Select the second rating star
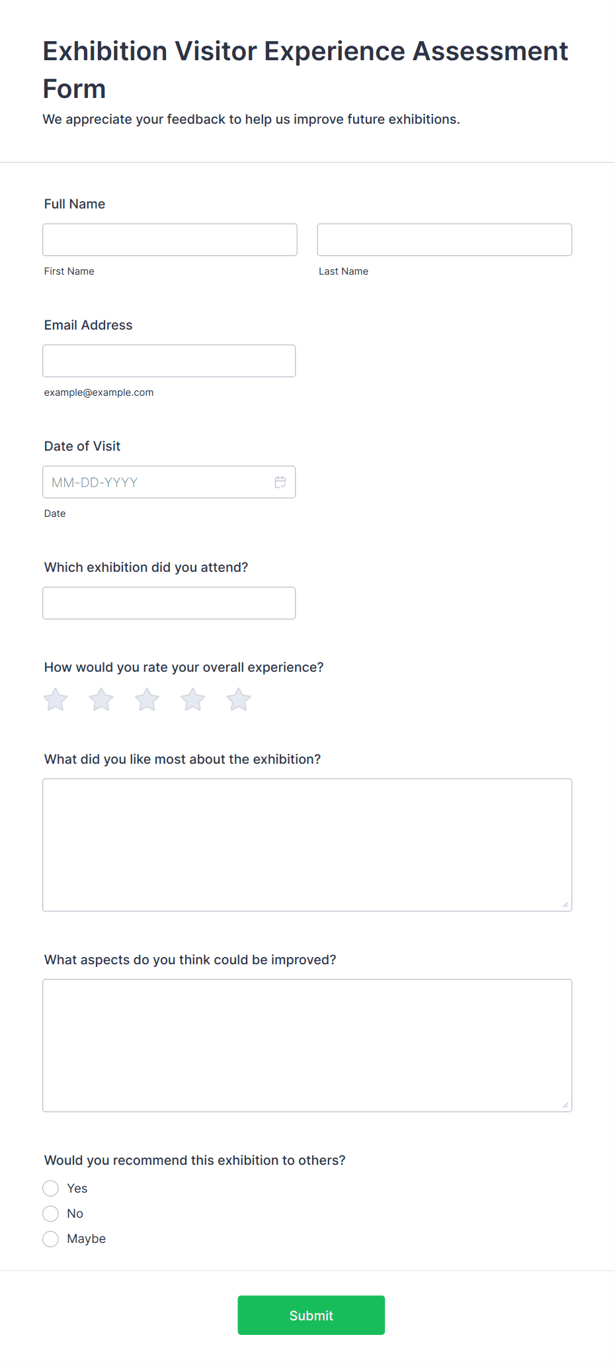Viewport: 615px width, 1368px height. tap(101, 700)
